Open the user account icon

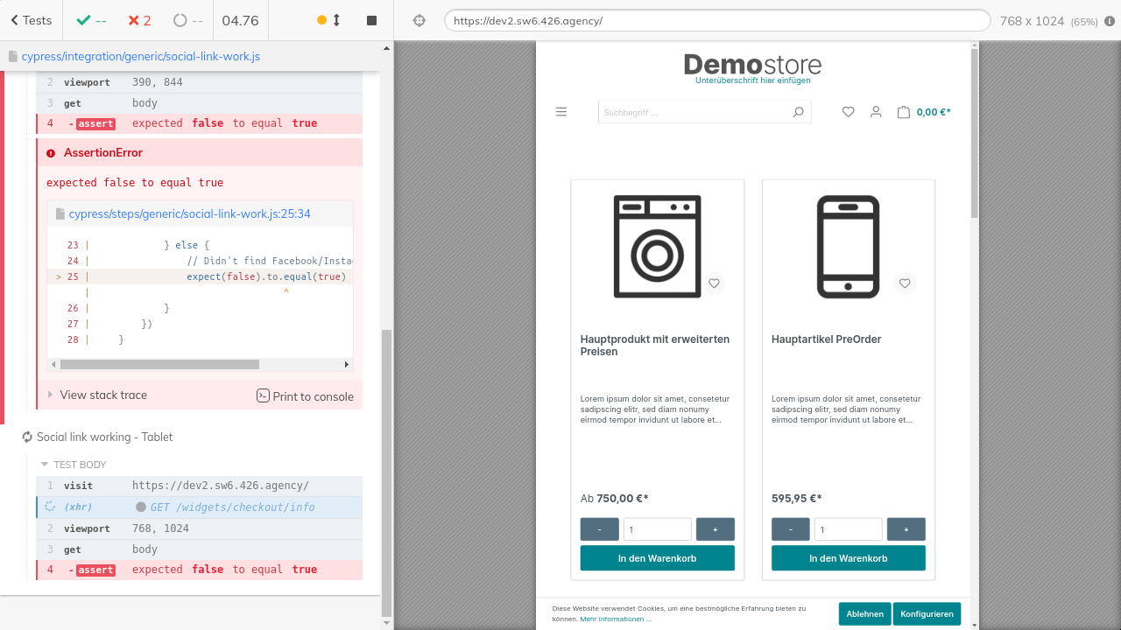point(875,112)
